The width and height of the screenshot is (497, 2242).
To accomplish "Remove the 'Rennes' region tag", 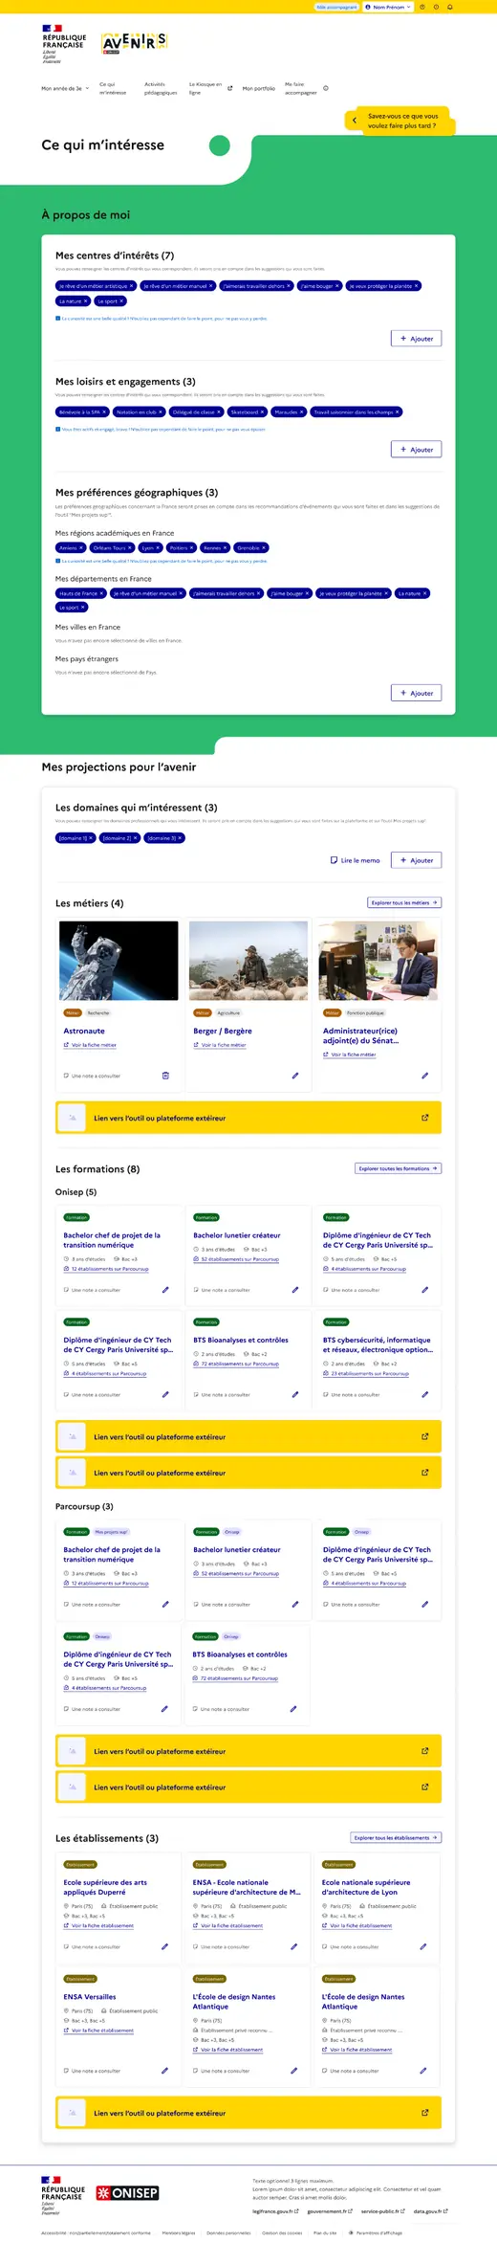I will click(225, 548).
